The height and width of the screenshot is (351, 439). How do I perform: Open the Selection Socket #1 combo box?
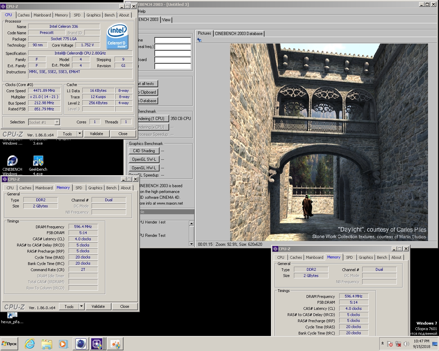click(x=44, y=122)
